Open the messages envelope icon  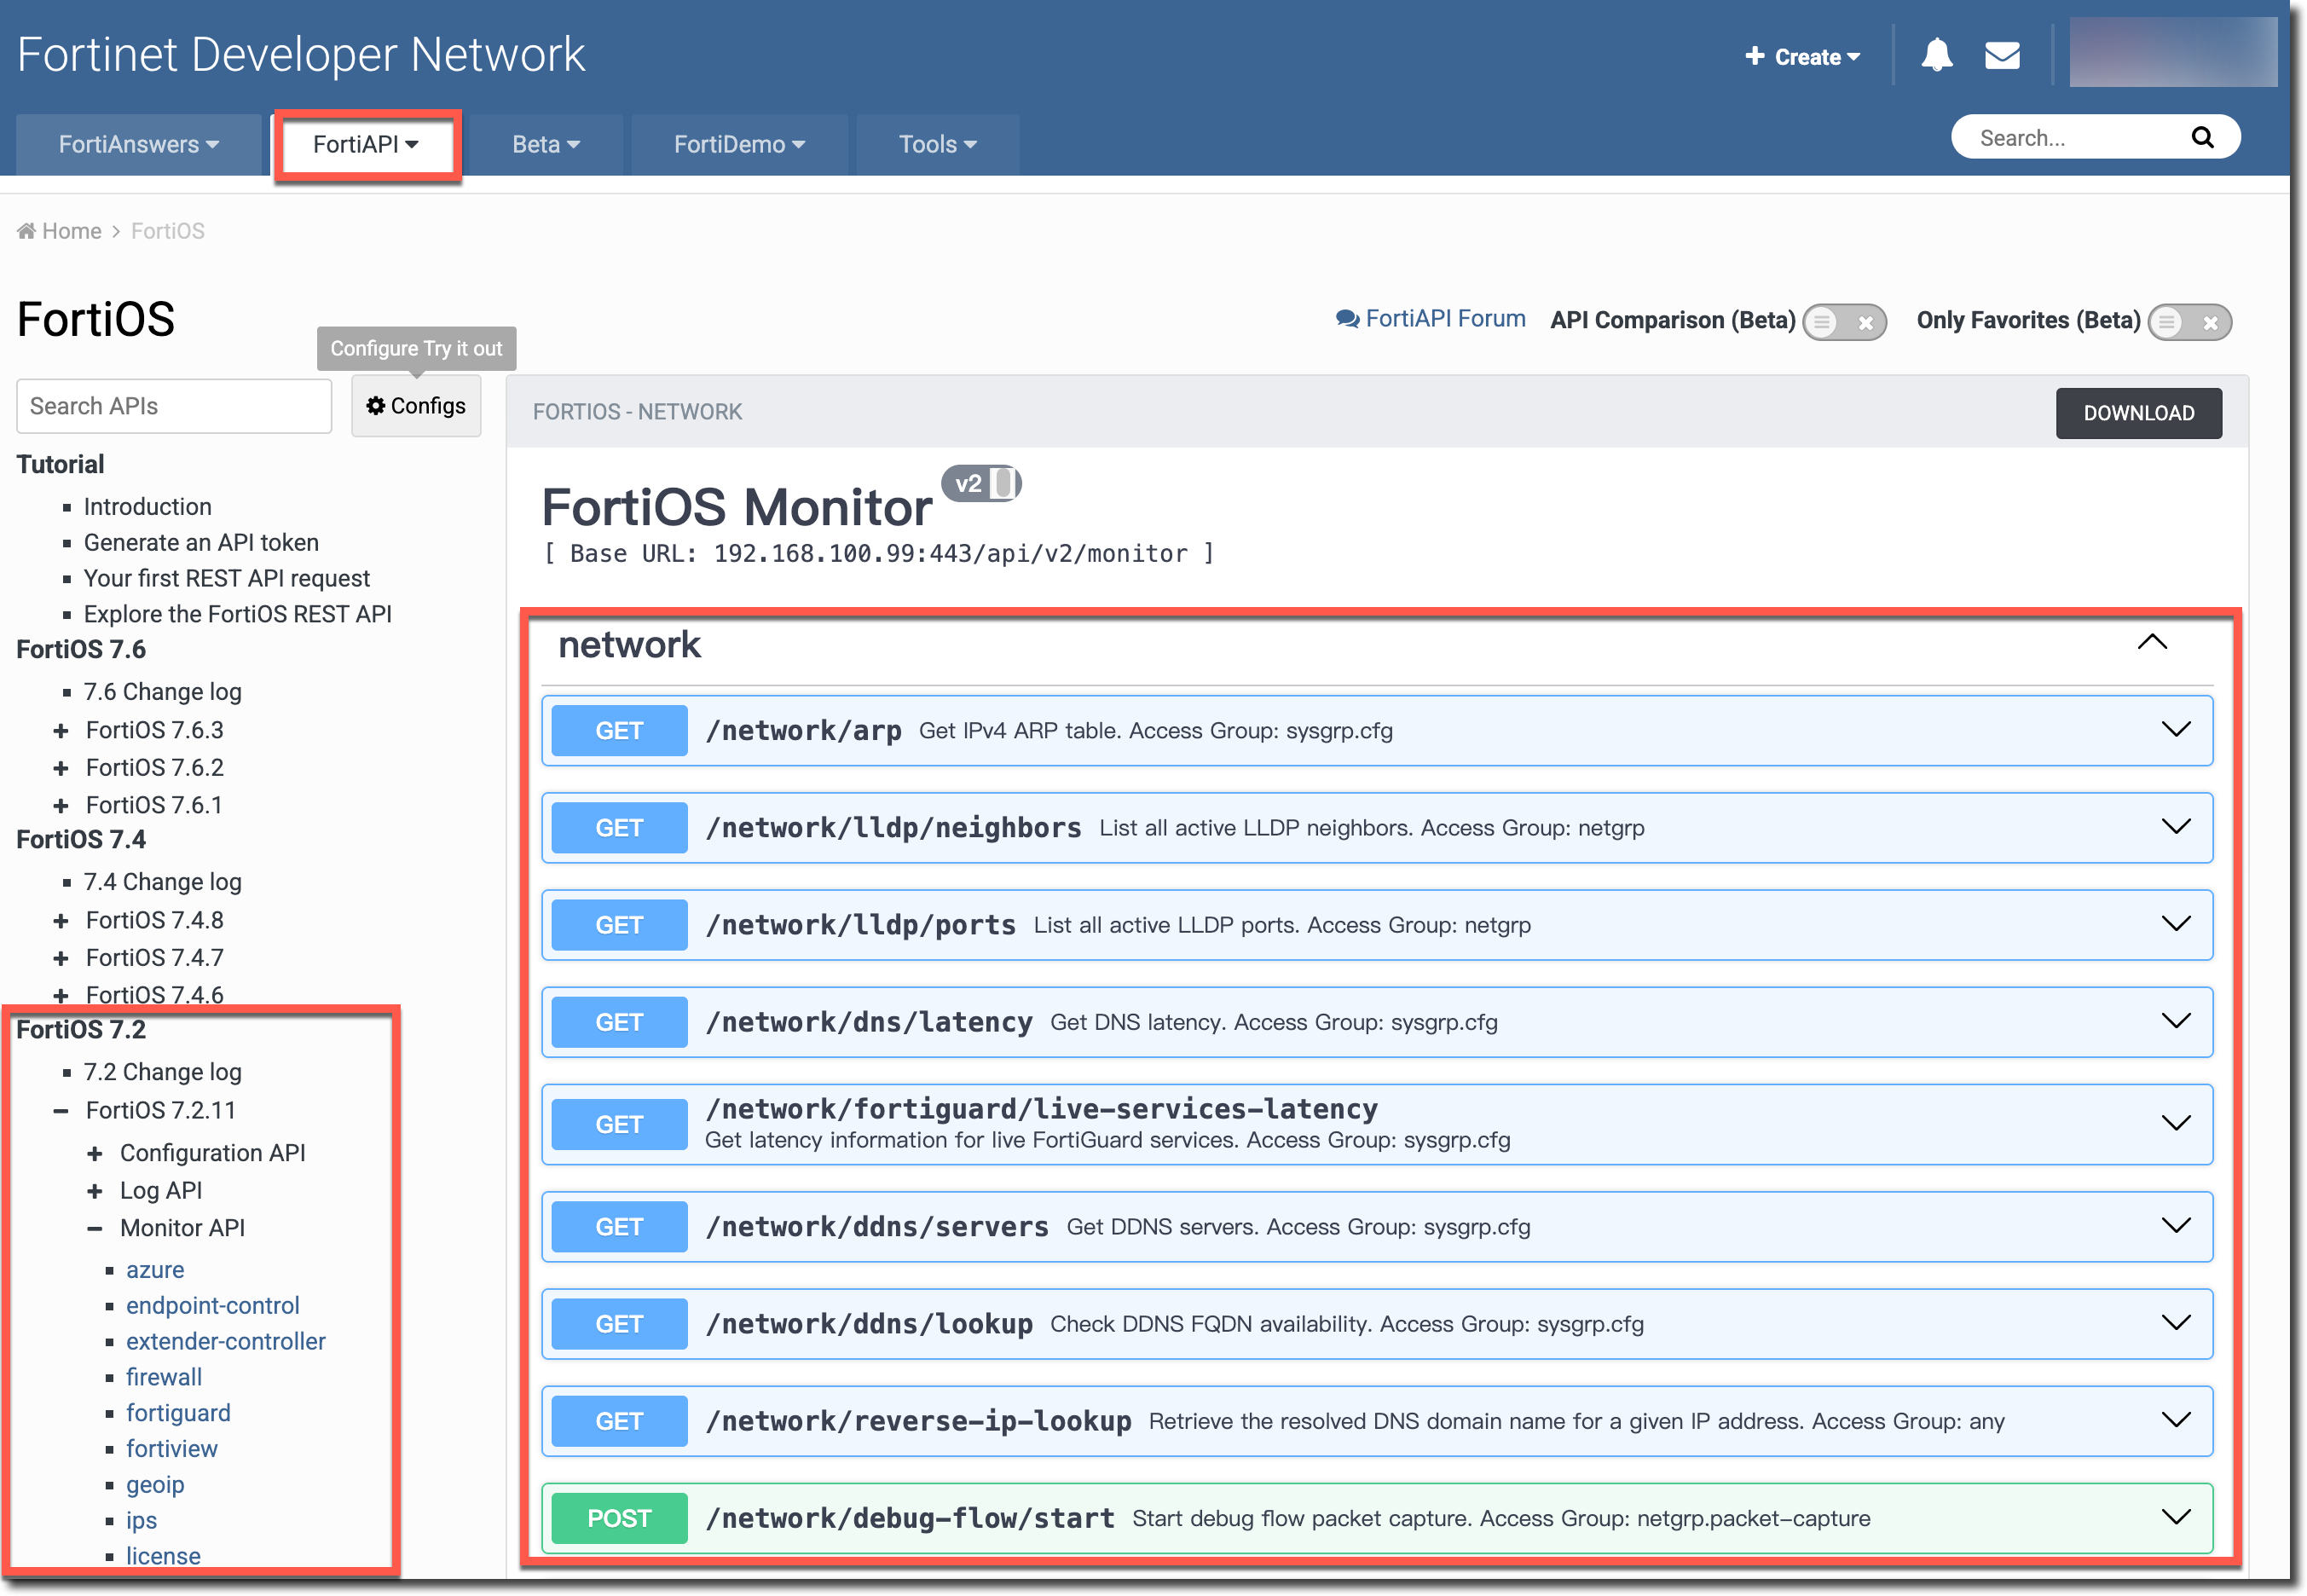[x=2002, y=56]
